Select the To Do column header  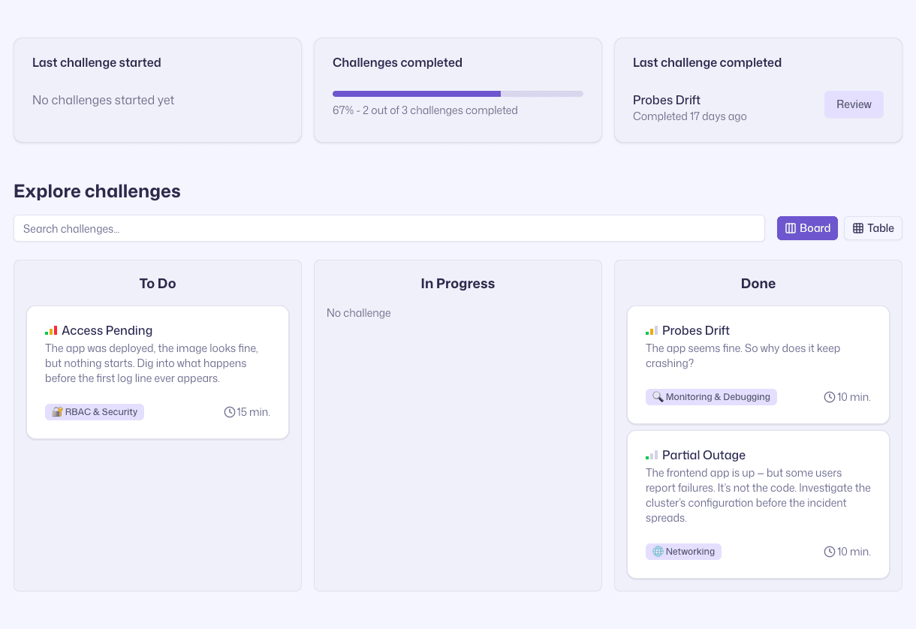(x=158, y=284)
